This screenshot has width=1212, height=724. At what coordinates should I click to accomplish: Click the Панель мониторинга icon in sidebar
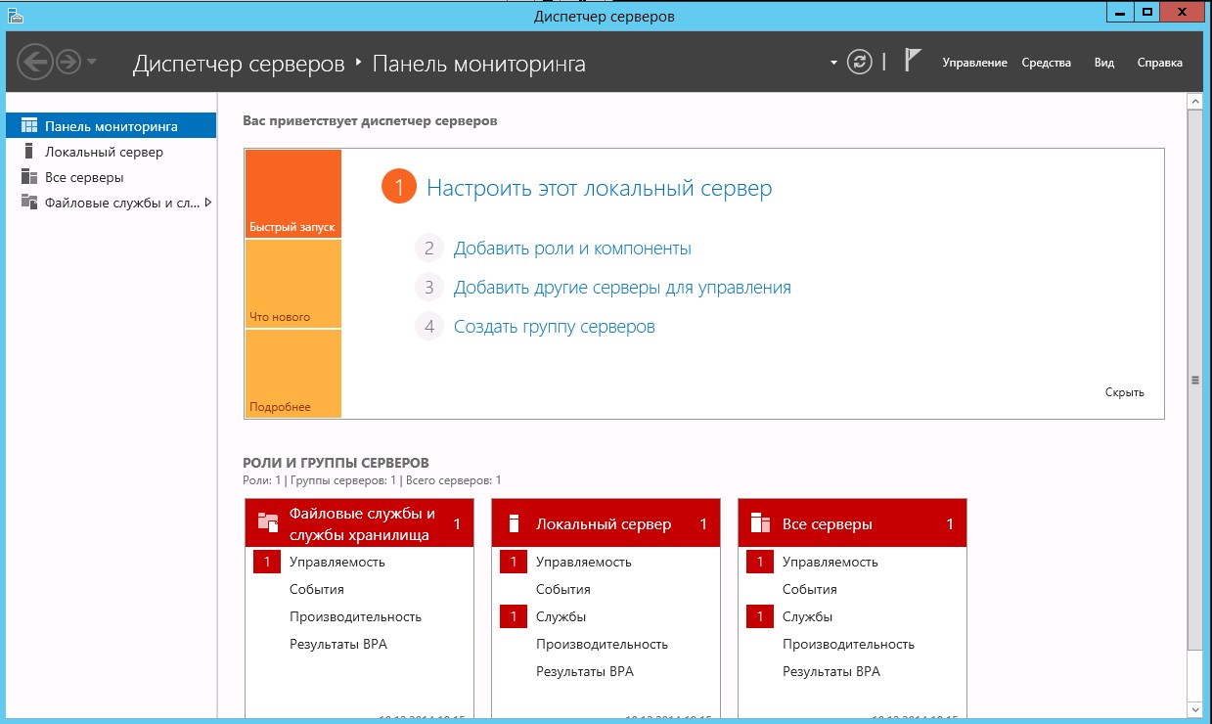click(29, 126)
